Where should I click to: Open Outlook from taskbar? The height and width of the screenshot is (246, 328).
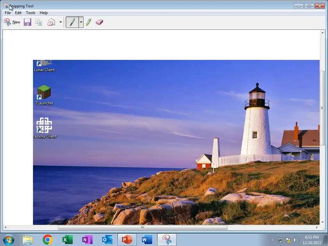(107, 240)
